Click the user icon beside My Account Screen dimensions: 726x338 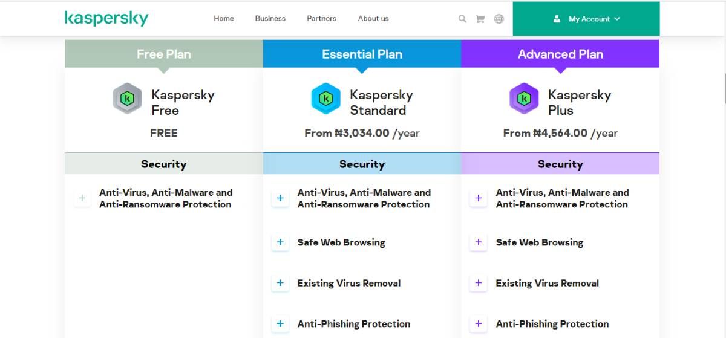pos(557,19)
